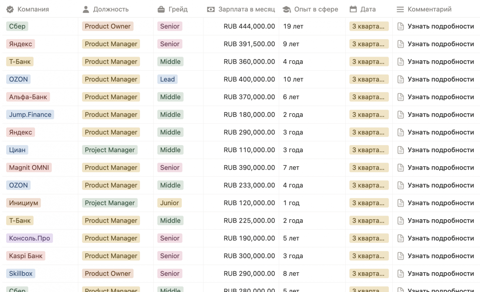Select the Kaspi Банк company tag
The width and height of the screenshot is (480, 292).
coord(26,256)
